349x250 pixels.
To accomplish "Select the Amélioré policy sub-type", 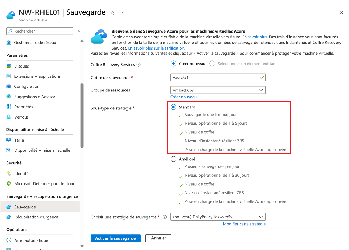I will click(174, 159).
